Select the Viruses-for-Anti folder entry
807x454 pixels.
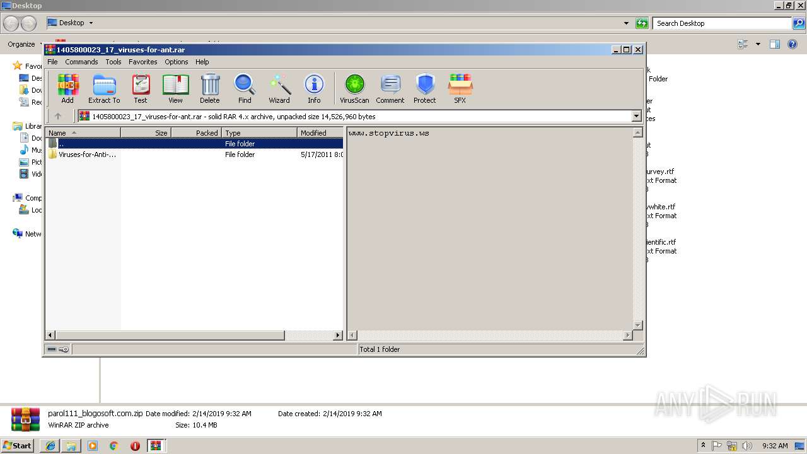coord(194,154)
